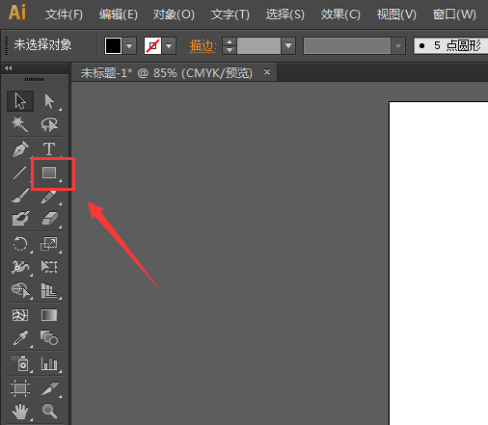Image resolution: width=488 pixels, height=425 pixels.
Task: Open the 选择(S) menu
Action: (285, 14)
